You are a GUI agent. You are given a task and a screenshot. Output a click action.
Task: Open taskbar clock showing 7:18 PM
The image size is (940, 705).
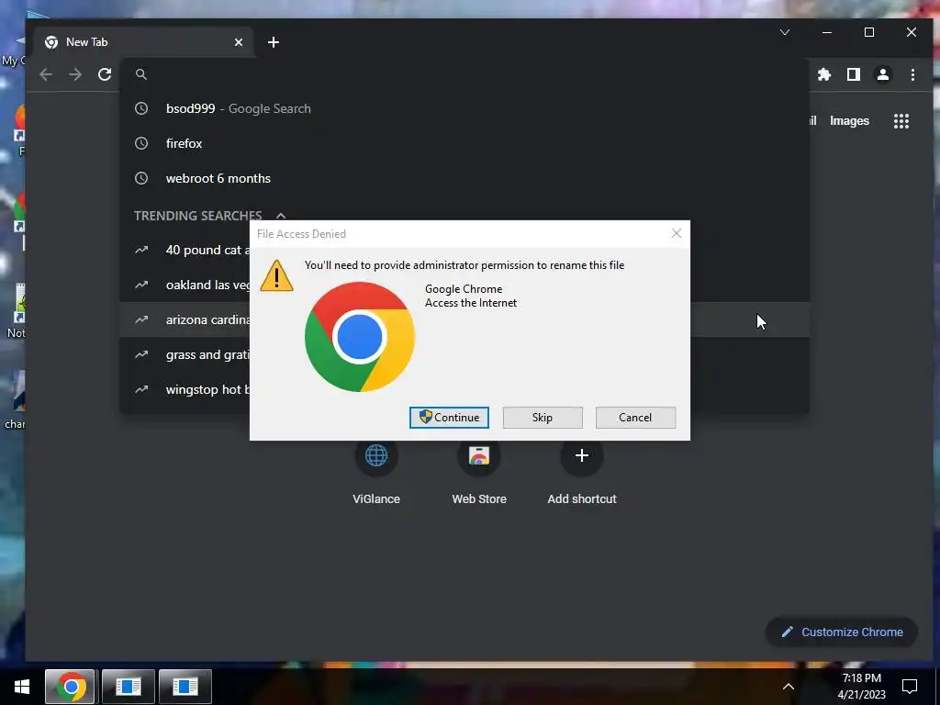tap(861, 687)
